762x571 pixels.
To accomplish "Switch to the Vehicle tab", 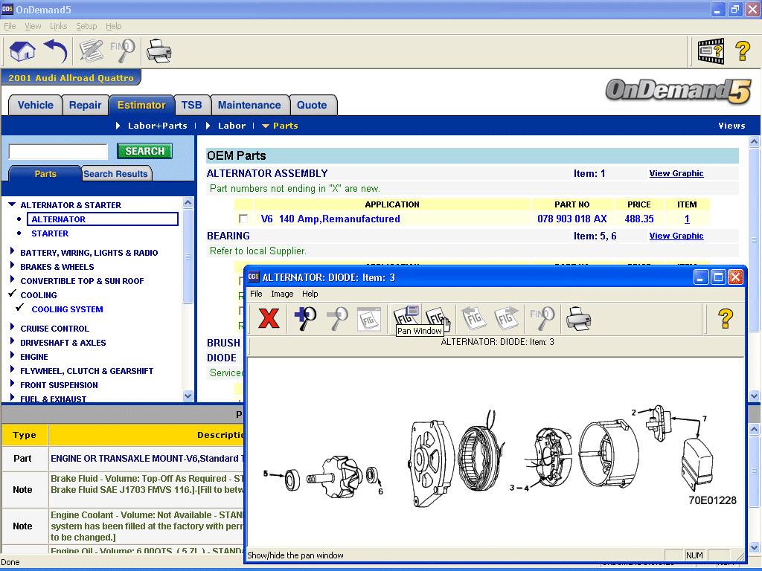I will pyautogui.click(x=36, y=106).
